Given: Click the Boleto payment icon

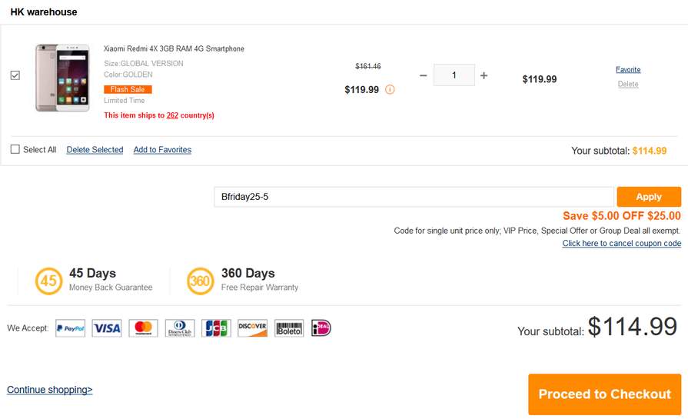Looking at the screenshot, I should (289, 328).
